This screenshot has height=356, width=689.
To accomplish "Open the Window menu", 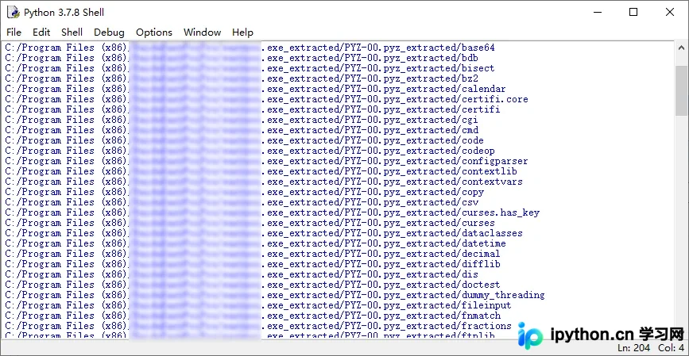I will tap(202, 33).
